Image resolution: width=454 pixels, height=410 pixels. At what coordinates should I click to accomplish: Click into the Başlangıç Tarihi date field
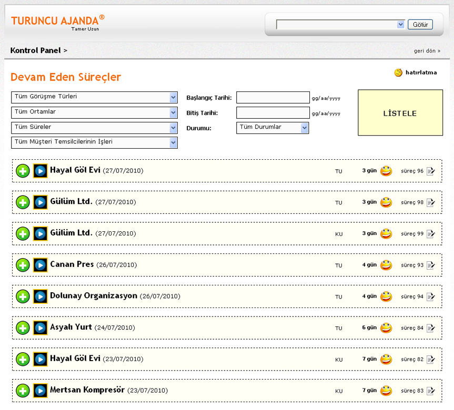pos(273,98)
